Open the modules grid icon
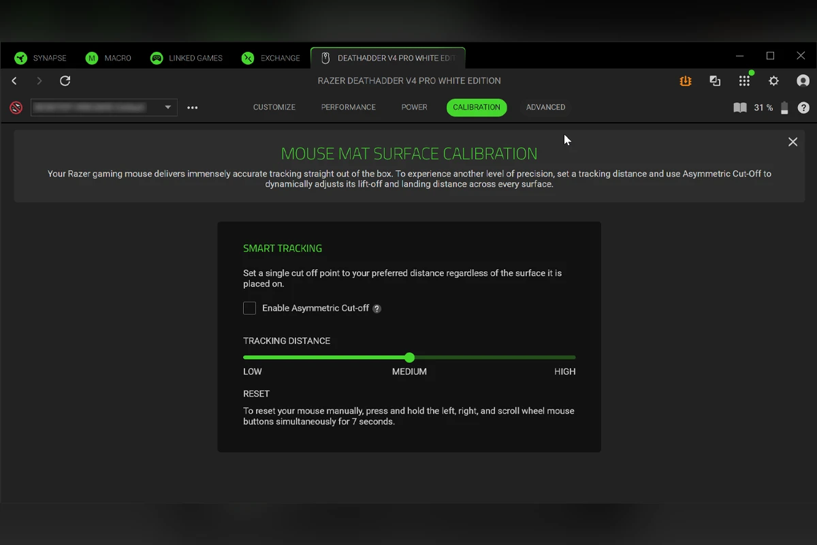817x545 pixels. point(744,81)
